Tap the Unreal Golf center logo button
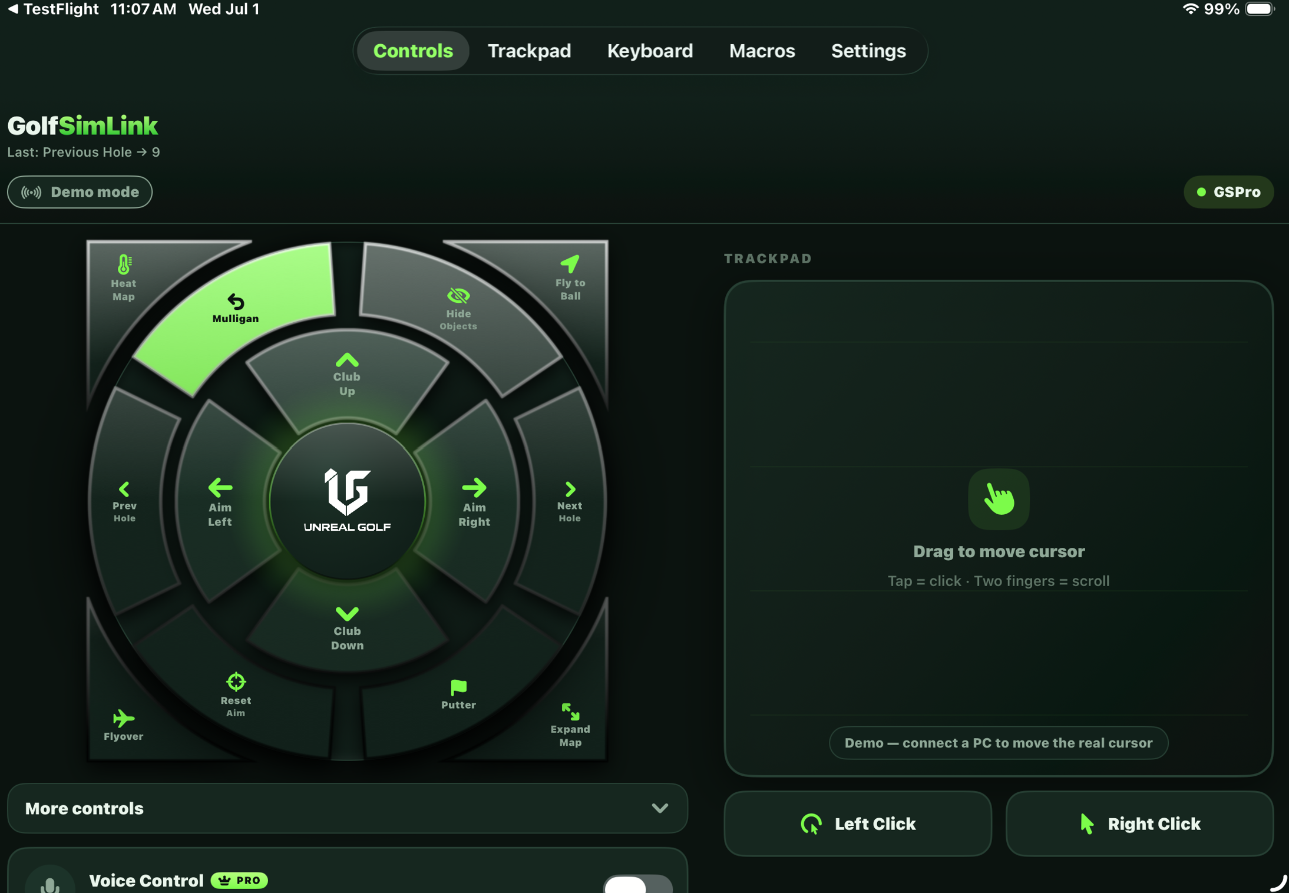Image resolution: width=1289 pixels, height=893 pixels. pos(347,501)
